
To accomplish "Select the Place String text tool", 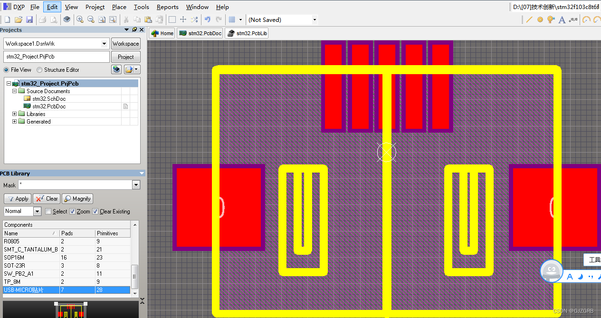I will (x=562, y=19).
